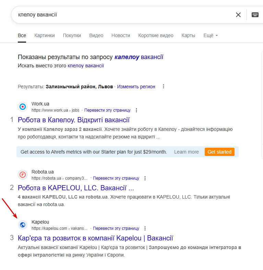Switch to the Новости tab
263x270 pixels.
point(121,35)
